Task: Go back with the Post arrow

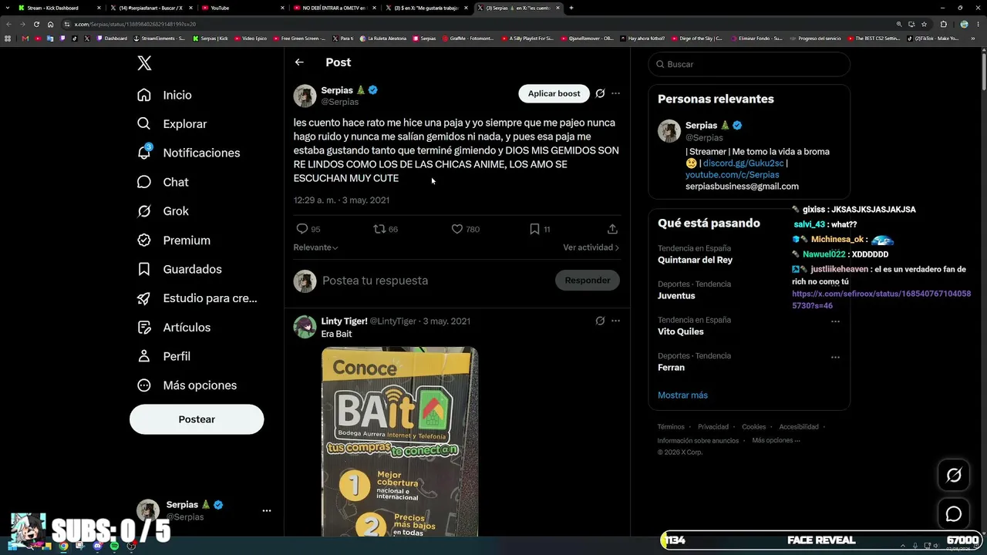Action: pos(299,62)
